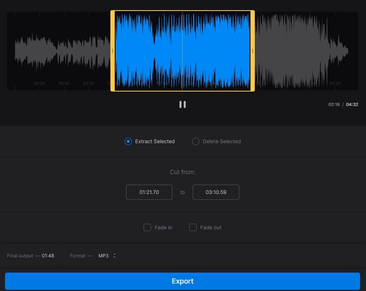Select the left yellow trim handle grip
Screen dimensions: 366x291
(x=112, y=51)
